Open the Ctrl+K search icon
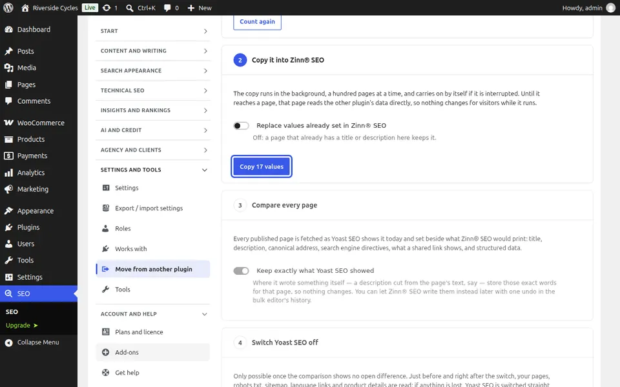The width and height of the screenshot is (620, 387). [x=129, y=8]
